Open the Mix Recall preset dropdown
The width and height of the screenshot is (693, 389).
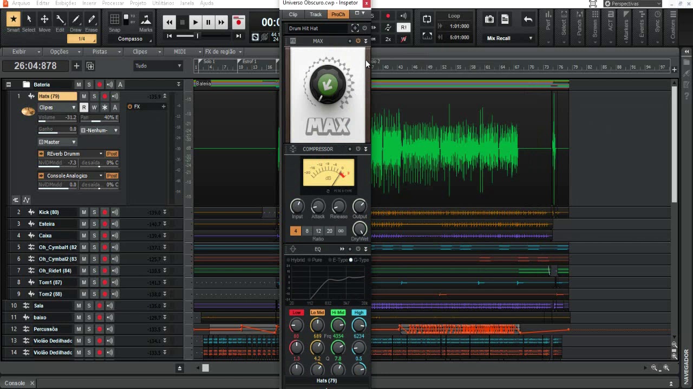[509, 38]
